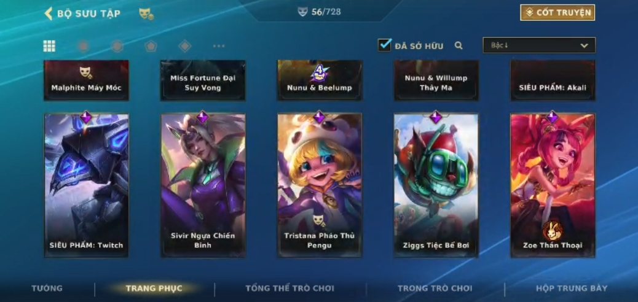Open the Hộp Trưng Bày tab
This screenshot has width=638, height=302.
click(x=572, y=288)
